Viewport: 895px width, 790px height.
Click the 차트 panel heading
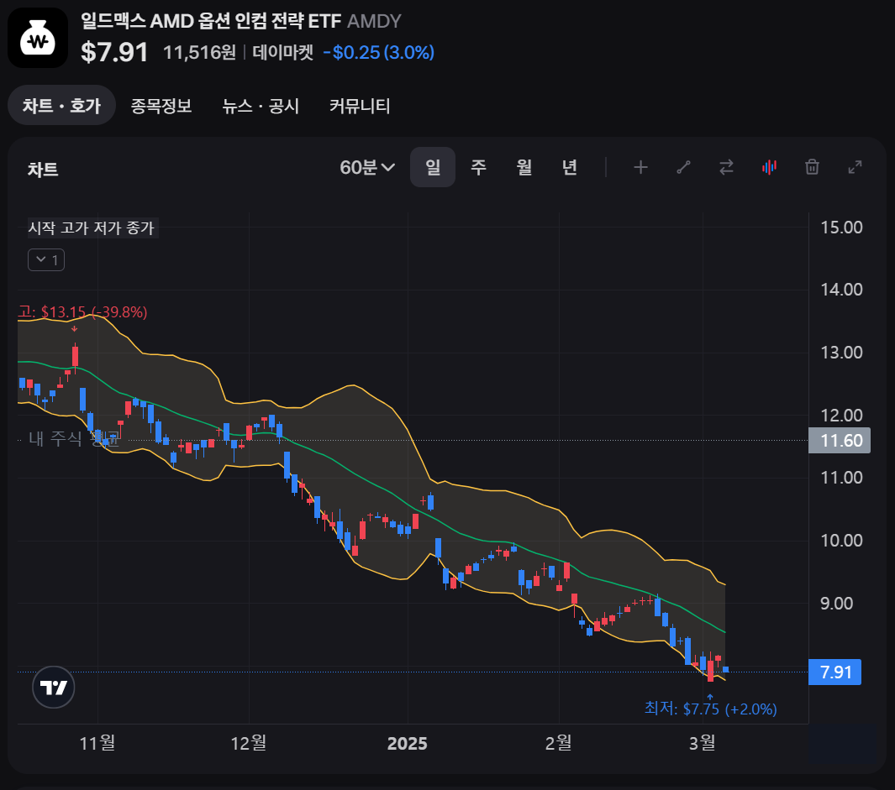click(43, 170)
